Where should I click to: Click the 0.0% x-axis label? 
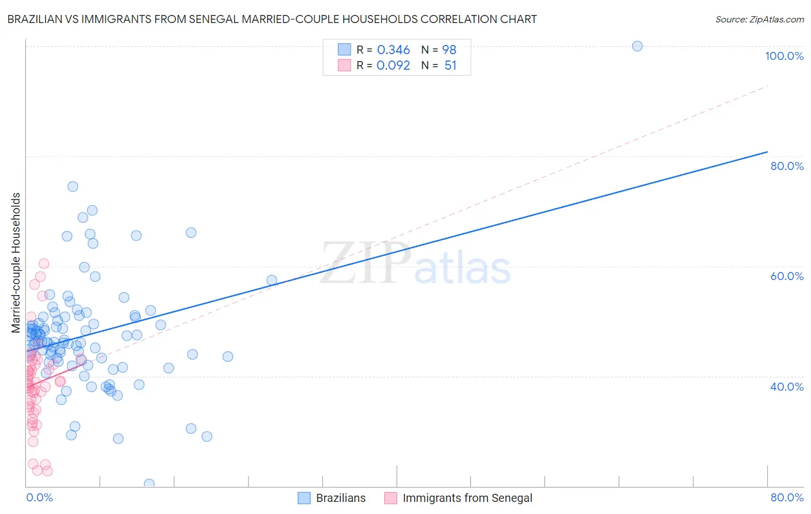pos(39,497)
